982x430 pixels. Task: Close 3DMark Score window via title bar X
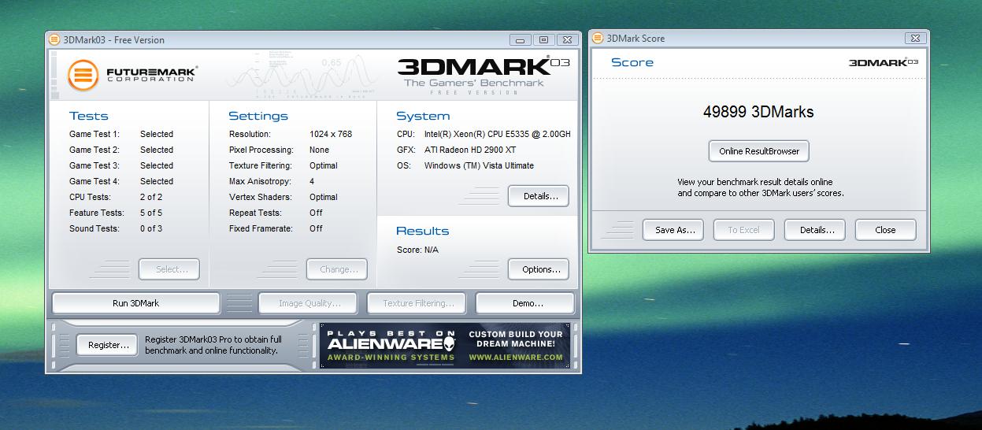(914, 38)
